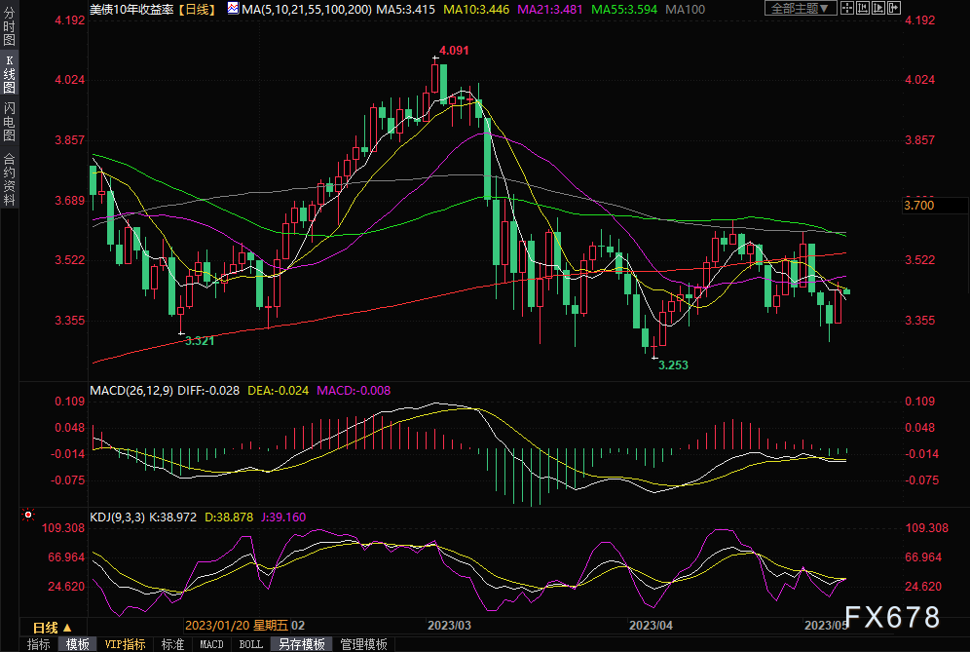Click the MA21:3.481 legend value
Screen dimensions: 970x652
550,10
